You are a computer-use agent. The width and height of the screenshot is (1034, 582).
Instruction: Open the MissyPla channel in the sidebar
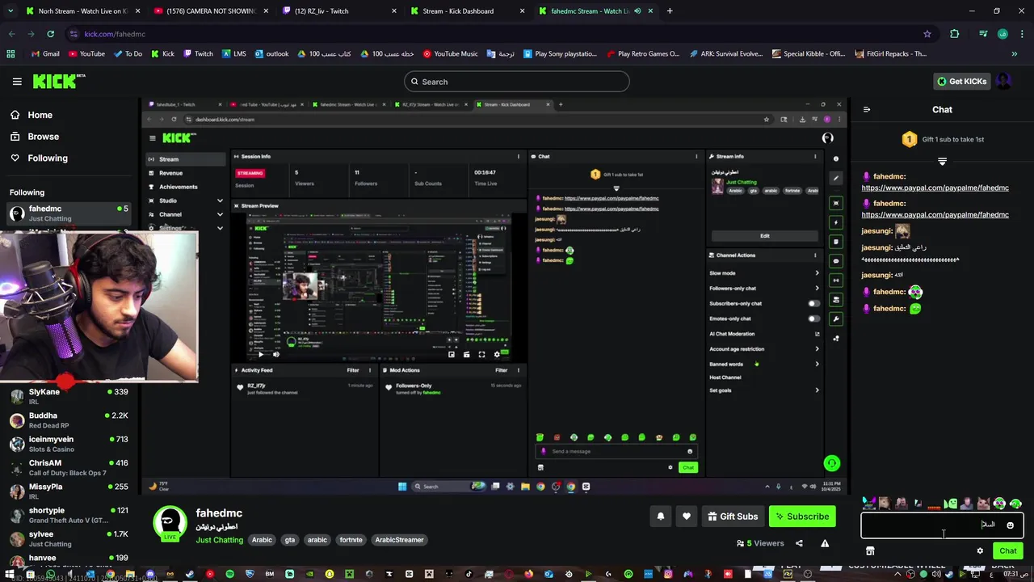click(69, 491)
